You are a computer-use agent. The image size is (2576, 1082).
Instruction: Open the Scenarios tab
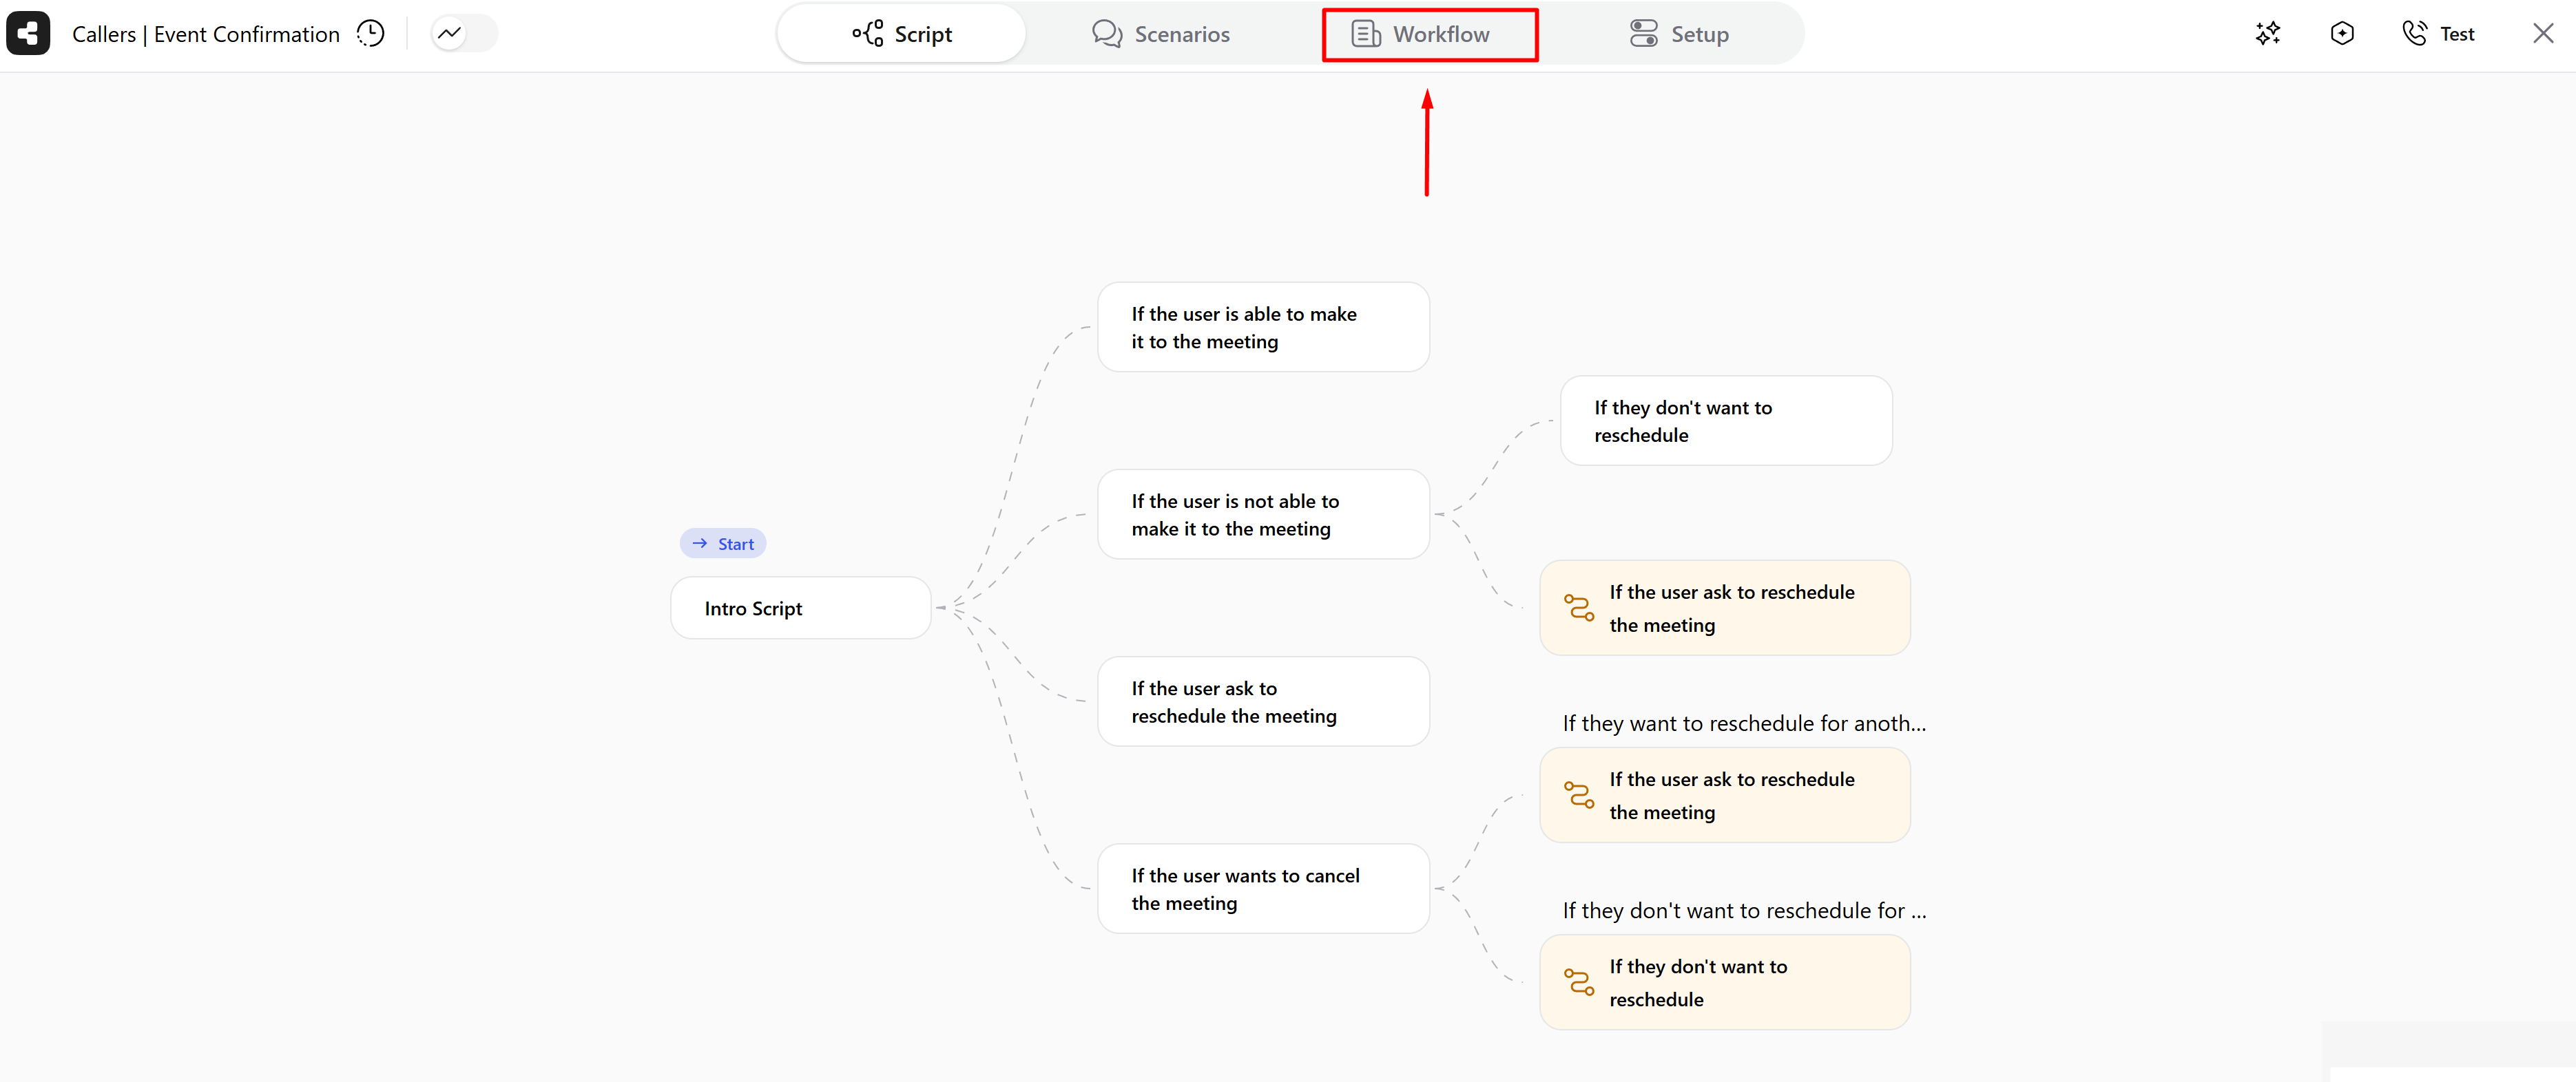(1161, 34)
